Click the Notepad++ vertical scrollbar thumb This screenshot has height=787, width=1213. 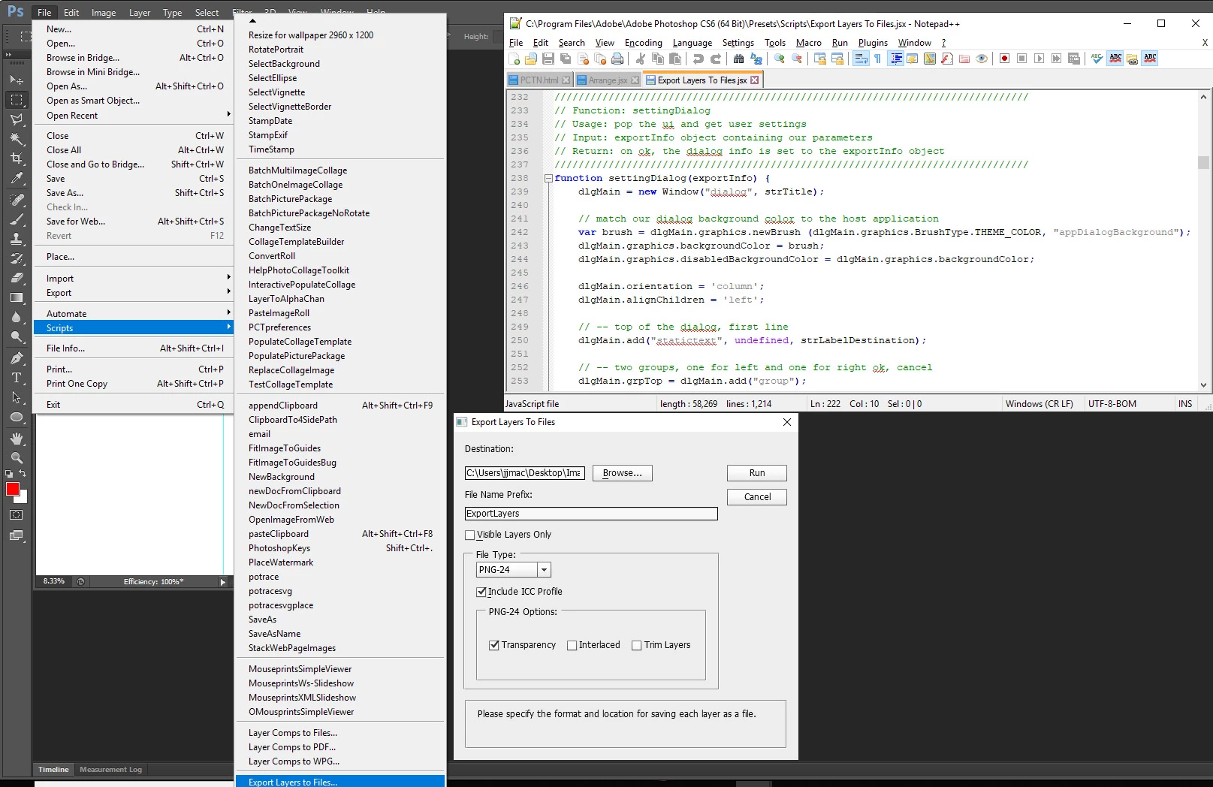click(1203, 162)
